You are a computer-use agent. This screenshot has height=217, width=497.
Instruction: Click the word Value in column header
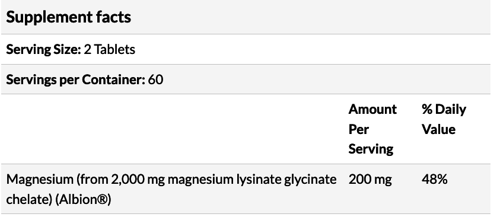pos(438,129)
